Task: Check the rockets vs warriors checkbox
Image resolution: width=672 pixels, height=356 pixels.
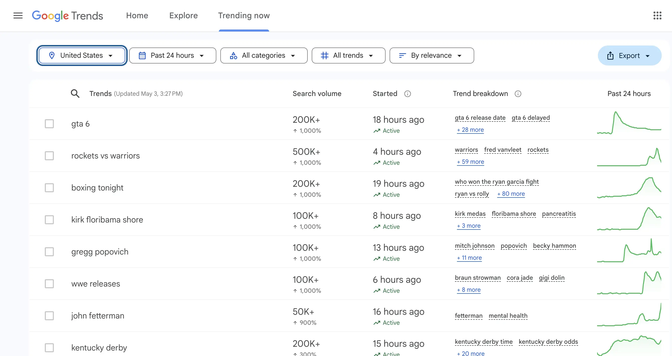Action: 49,156
